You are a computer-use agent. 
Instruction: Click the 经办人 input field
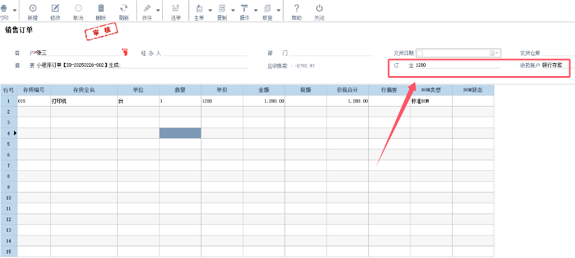click(x=205, y=53)
